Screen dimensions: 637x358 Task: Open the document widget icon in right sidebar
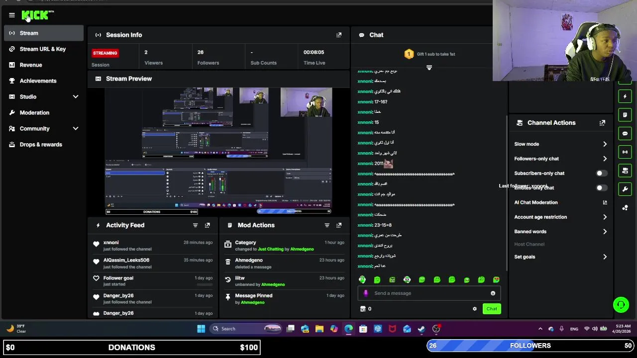tap(625, 115)
